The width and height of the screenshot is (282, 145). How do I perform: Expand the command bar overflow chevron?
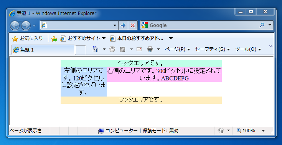click(270, 47)
